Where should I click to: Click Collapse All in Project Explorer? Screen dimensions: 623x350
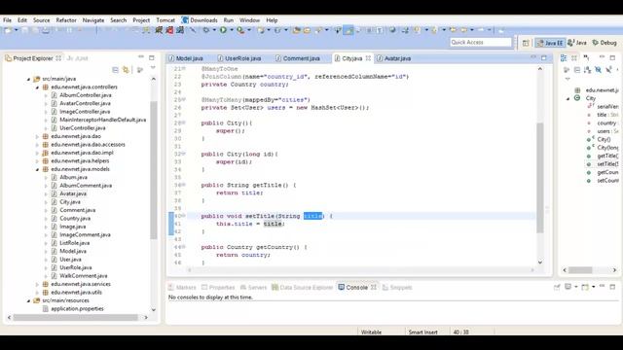tap(115, 70)
